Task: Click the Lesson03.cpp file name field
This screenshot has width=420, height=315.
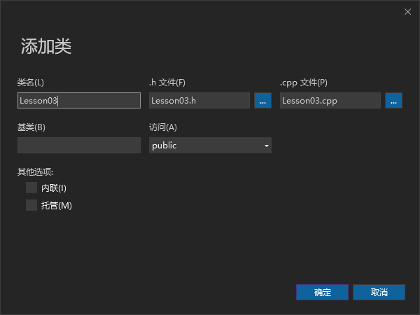Action: [330, 100]
